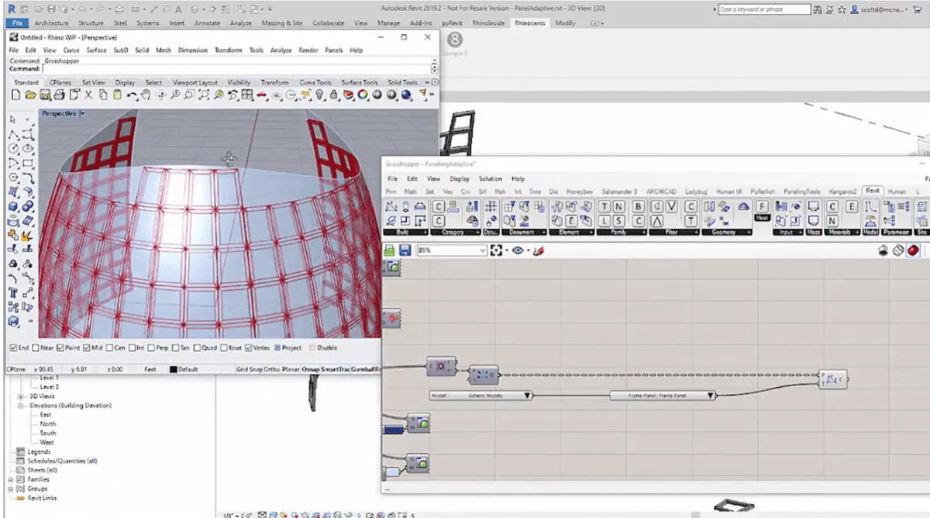Click the Undo arrow in Rhino toolbar
Screen dimensions: 930x518
tap(132, 95)
